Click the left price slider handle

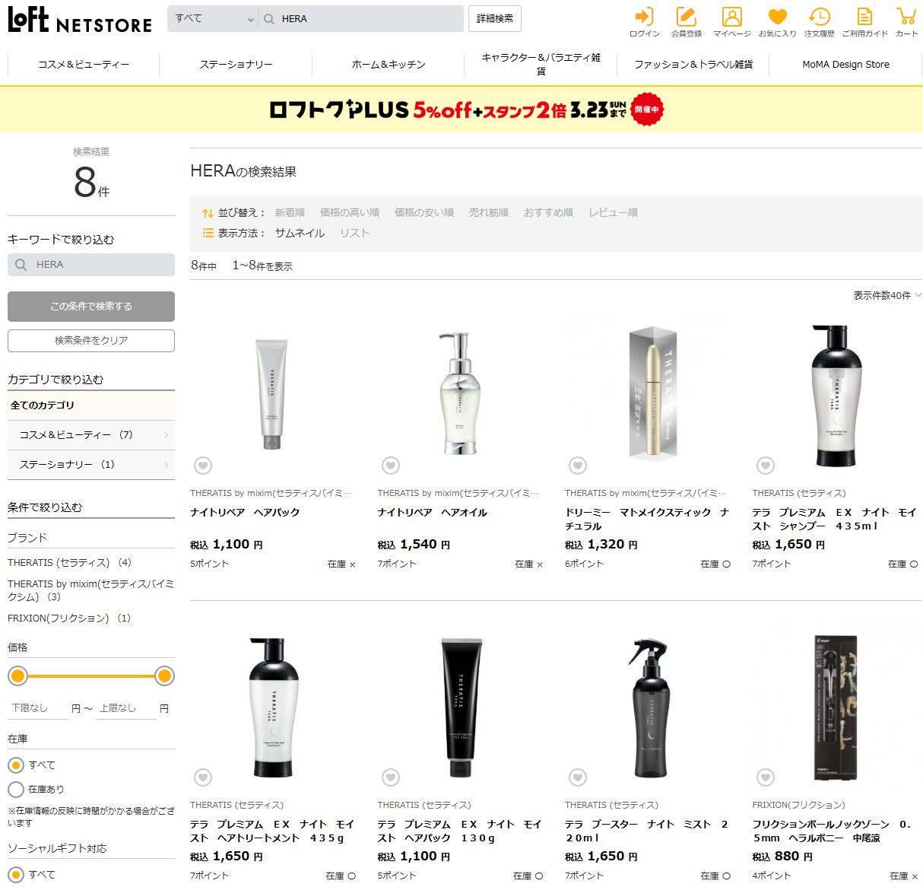17,676
